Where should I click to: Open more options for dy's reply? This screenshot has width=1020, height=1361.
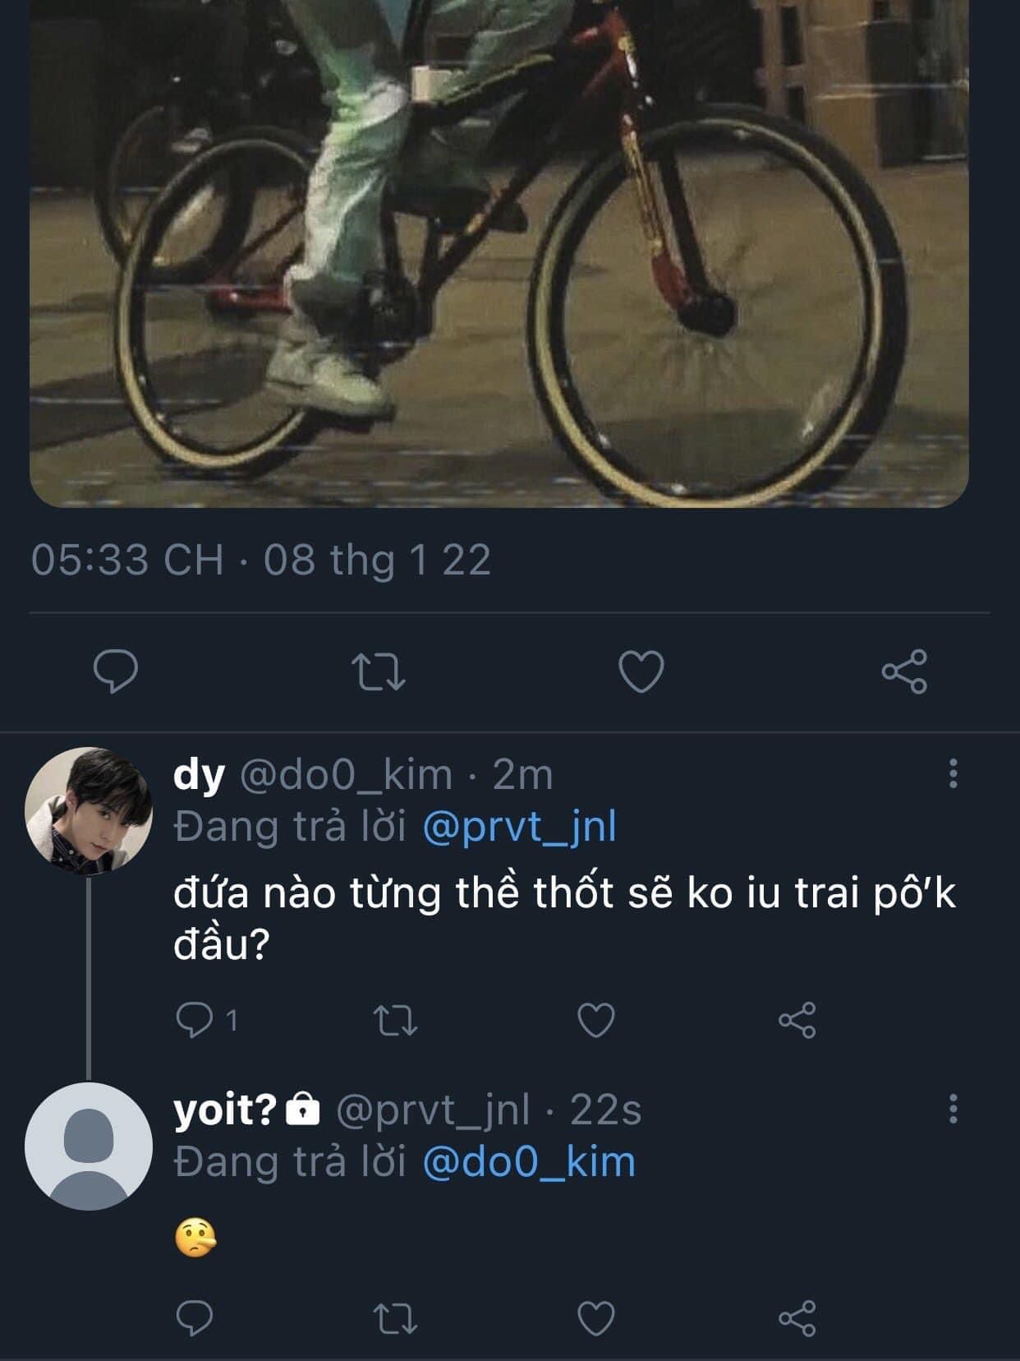tap(953, 773)
